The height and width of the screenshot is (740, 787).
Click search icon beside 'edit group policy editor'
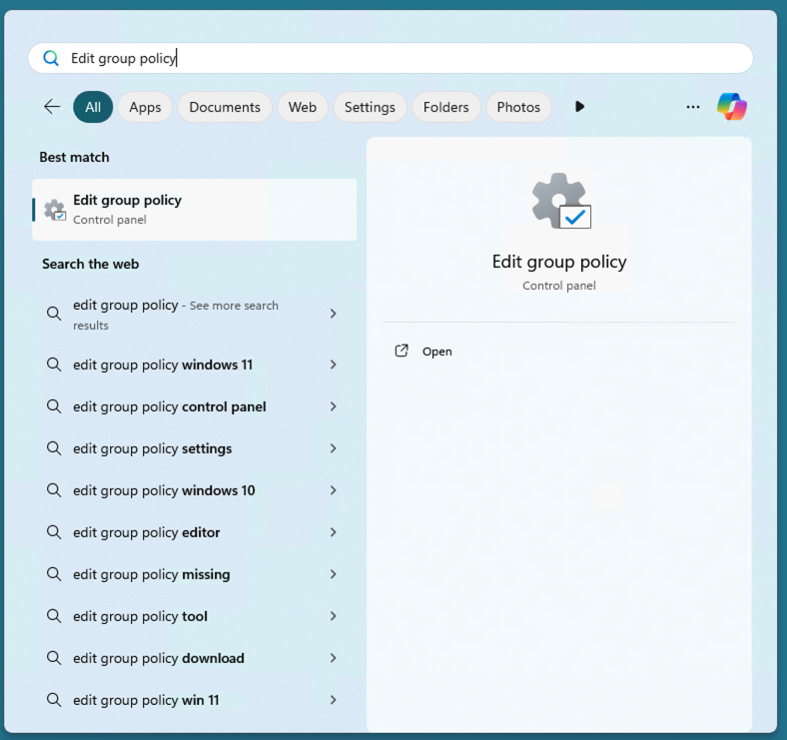54,532
